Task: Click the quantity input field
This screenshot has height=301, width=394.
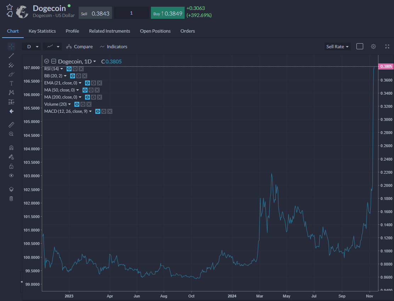Action: (x=131, y=13)
